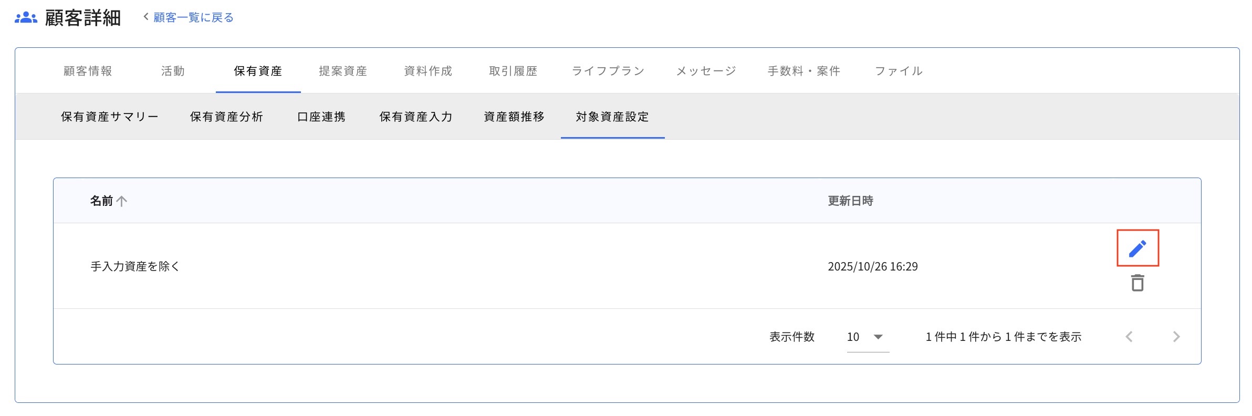Click the 更新日時 column header
Image resolution: width=1252 pixels, height=416 pixels.
click(850, 201)
